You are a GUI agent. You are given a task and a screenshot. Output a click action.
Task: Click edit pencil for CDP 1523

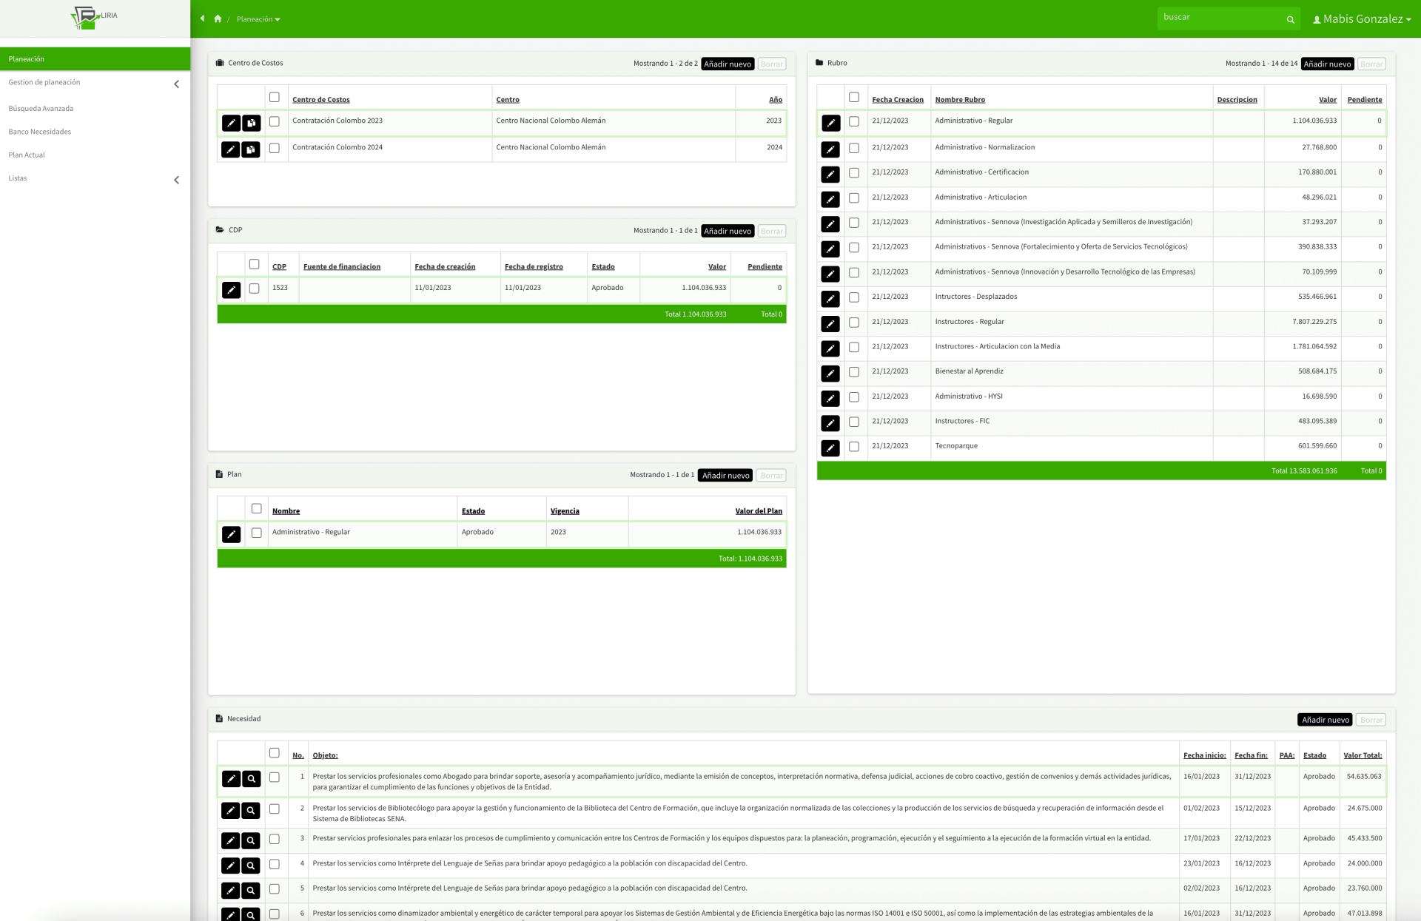coord(231,290)
